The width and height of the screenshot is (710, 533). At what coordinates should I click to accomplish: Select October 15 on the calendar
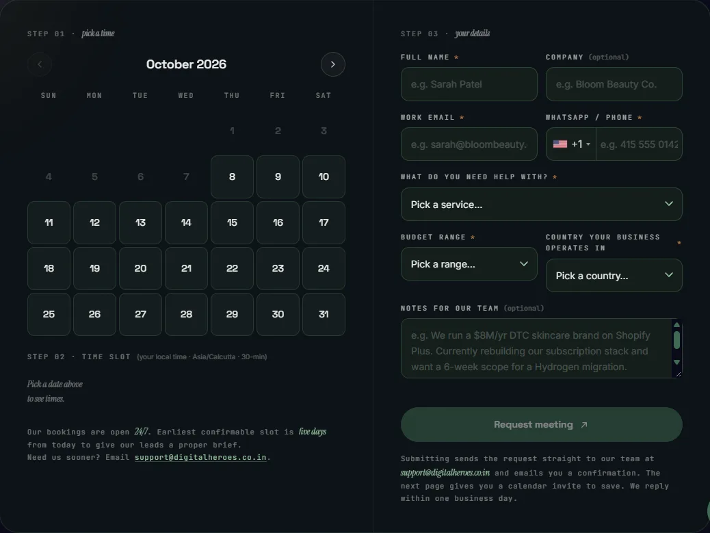pyautogui.click(x=232, y=222)
